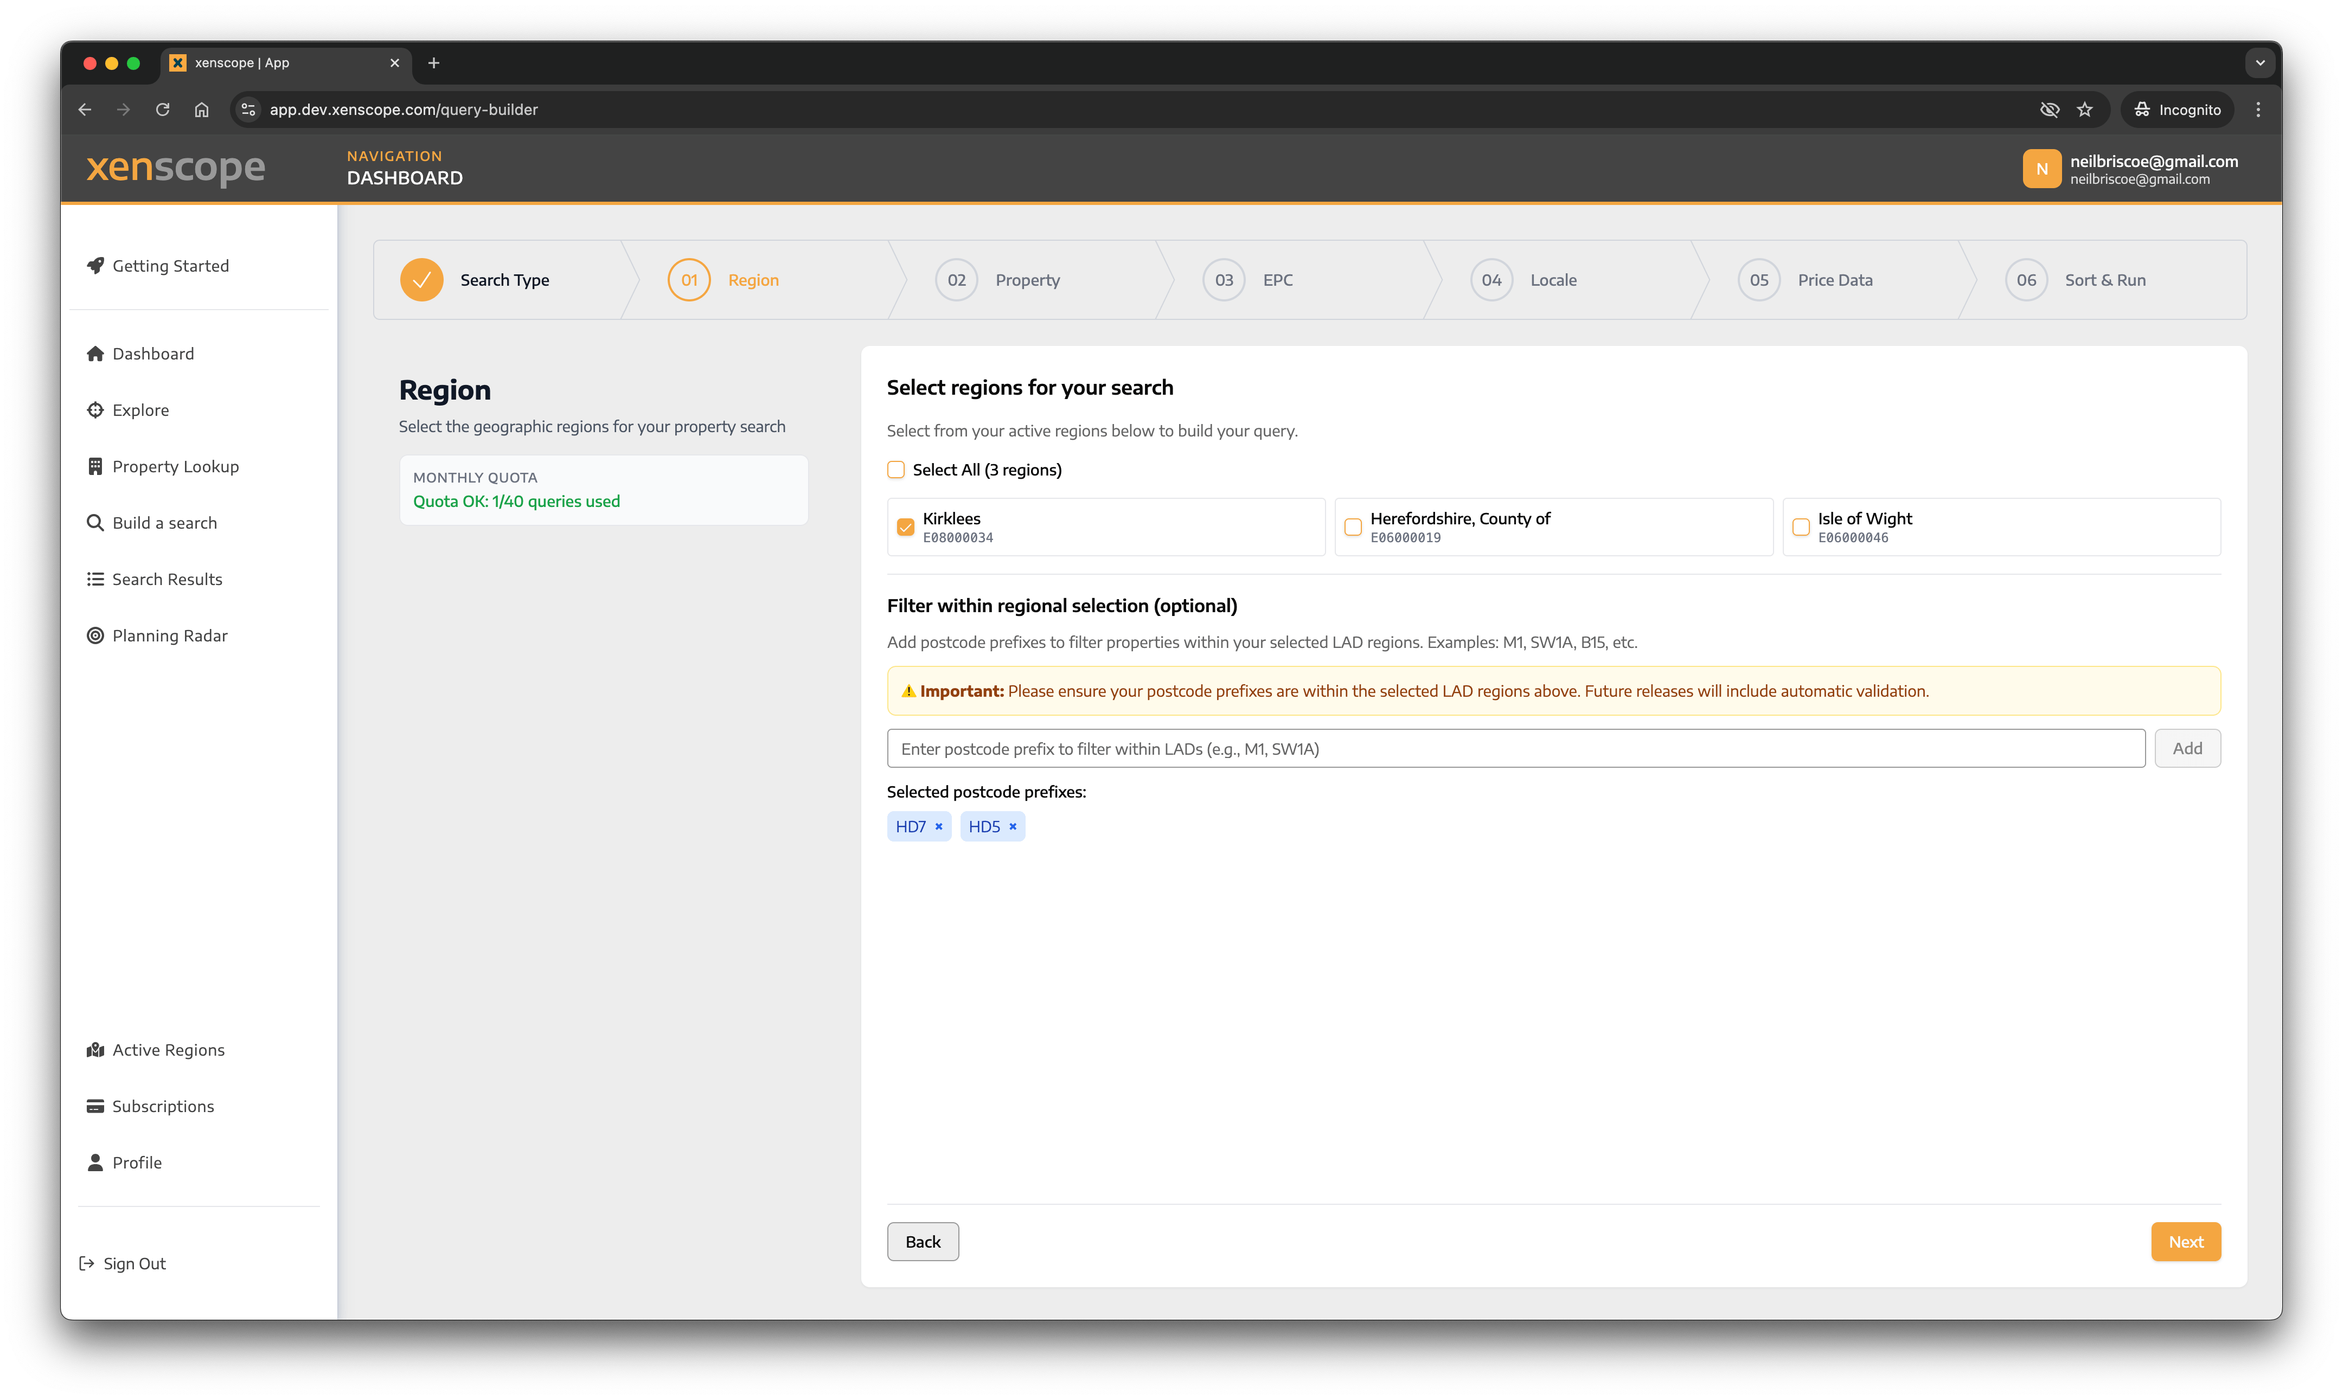
Task: Click the Back button
Action: tap(923, 1242)
